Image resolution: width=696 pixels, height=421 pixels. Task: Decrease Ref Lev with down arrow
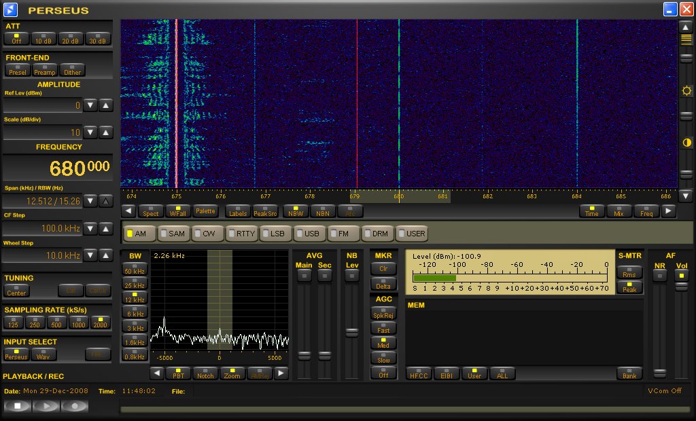90,105
